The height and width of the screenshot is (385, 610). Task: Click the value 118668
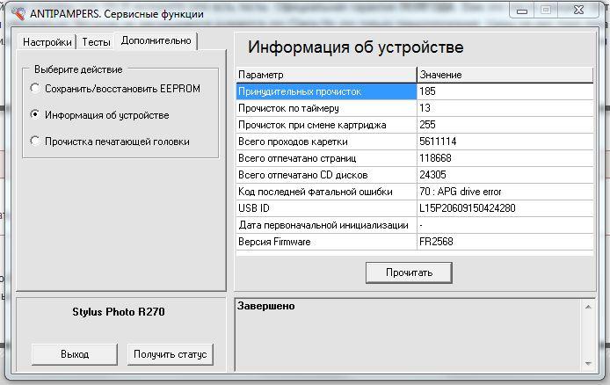pyautogui.click(x=435, y=158)
